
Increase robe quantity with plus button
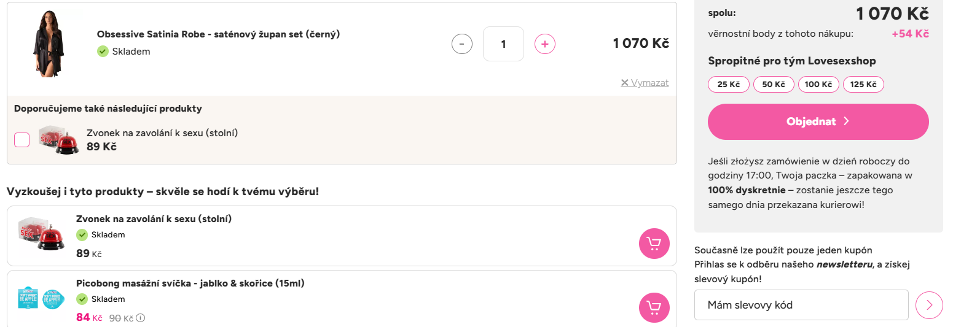(545, 44)
